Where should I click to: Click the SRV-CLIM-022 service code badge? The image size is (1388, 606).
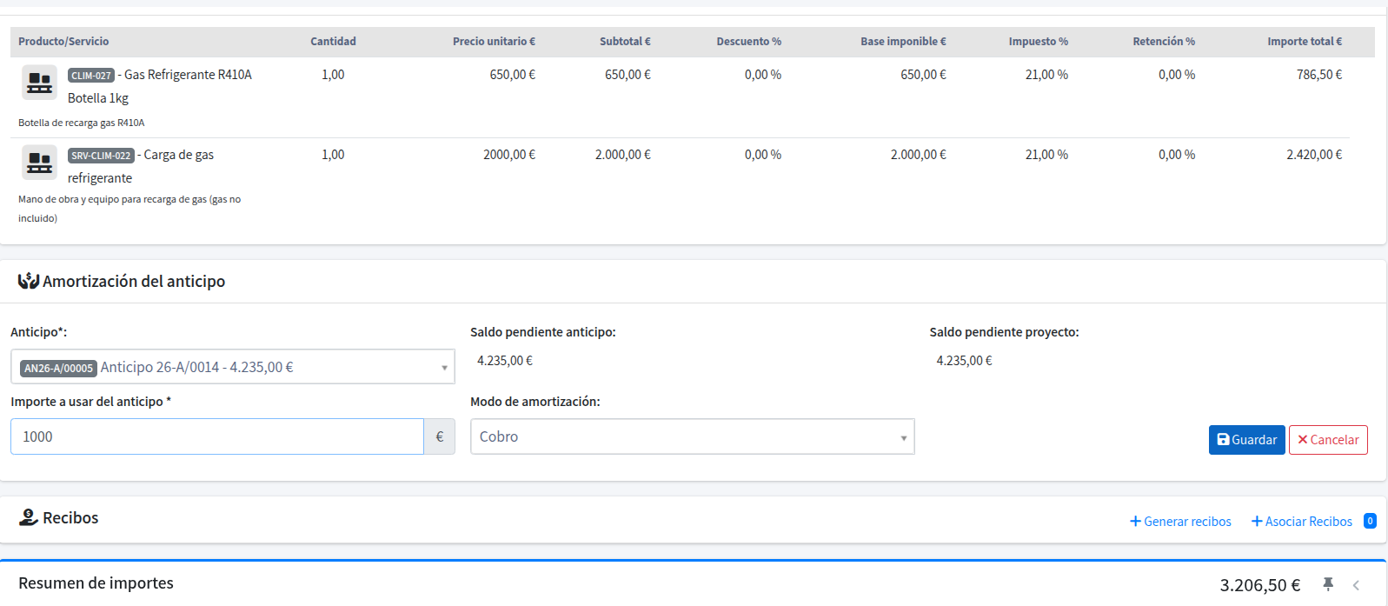click(101, 156)
